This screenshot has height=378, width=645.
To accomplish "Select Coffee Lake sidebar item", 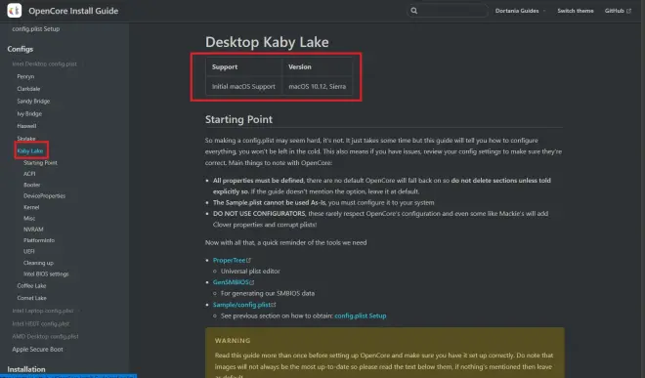I will (31, 286).
